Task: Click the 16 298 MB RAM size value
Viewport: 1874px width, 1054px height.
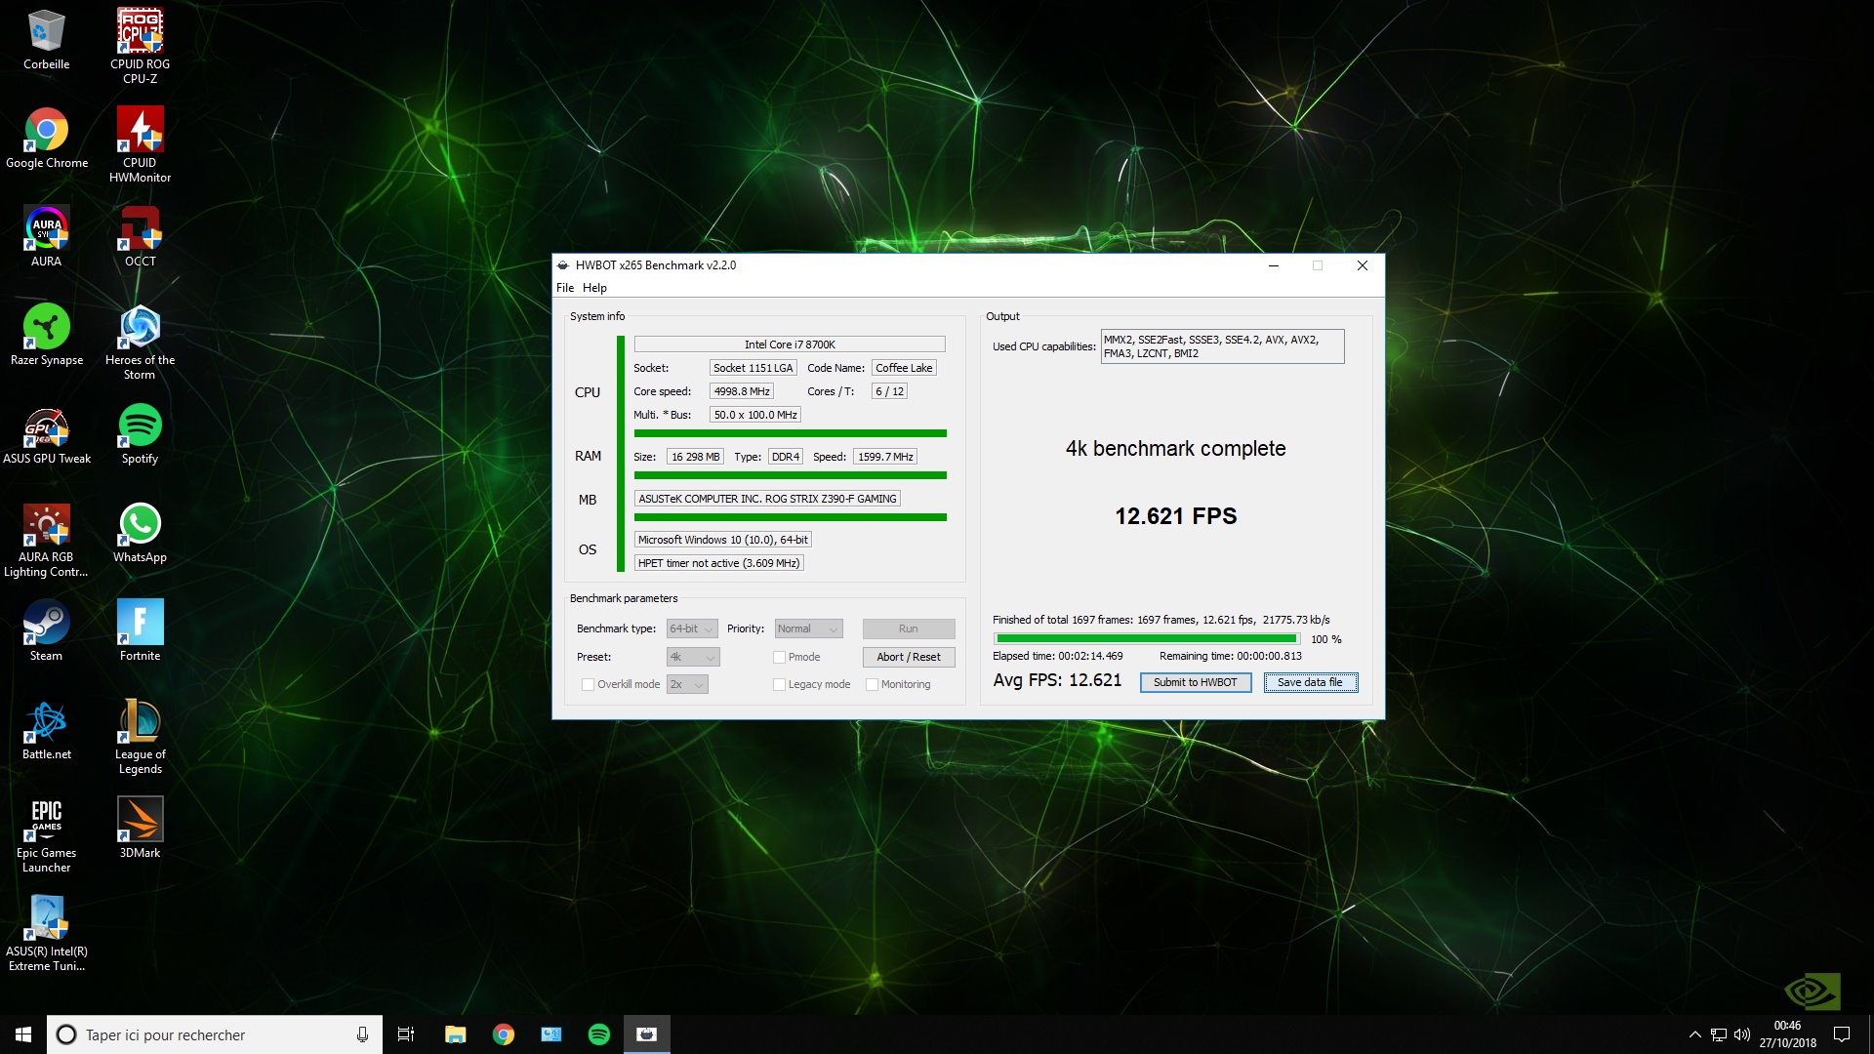Action: point(695,457)
